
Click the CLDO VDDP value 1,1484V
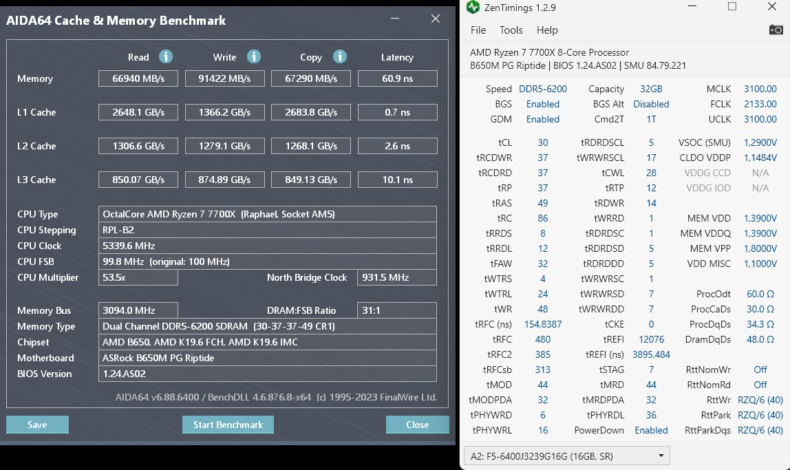[760, 158]
